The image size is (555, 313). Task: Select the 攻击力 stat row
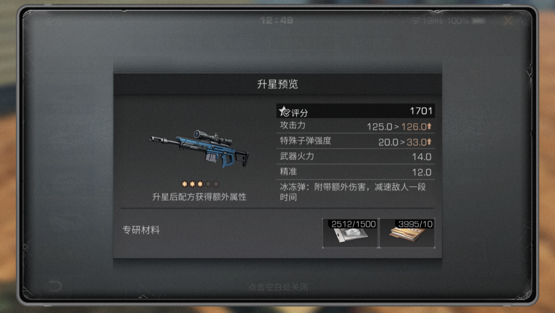(x=356, y=126)
